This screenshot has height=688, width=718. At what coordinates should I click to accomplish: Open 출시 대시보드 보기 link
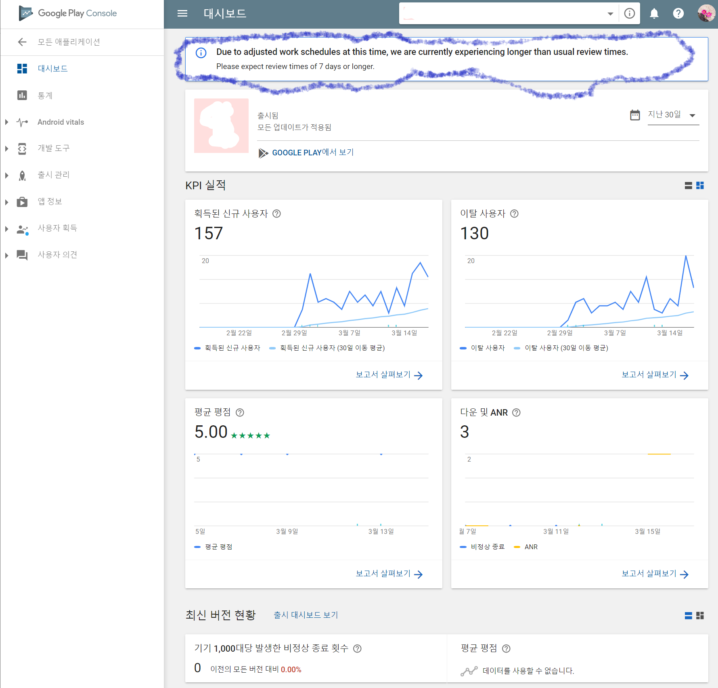click(x=306, y=615)
